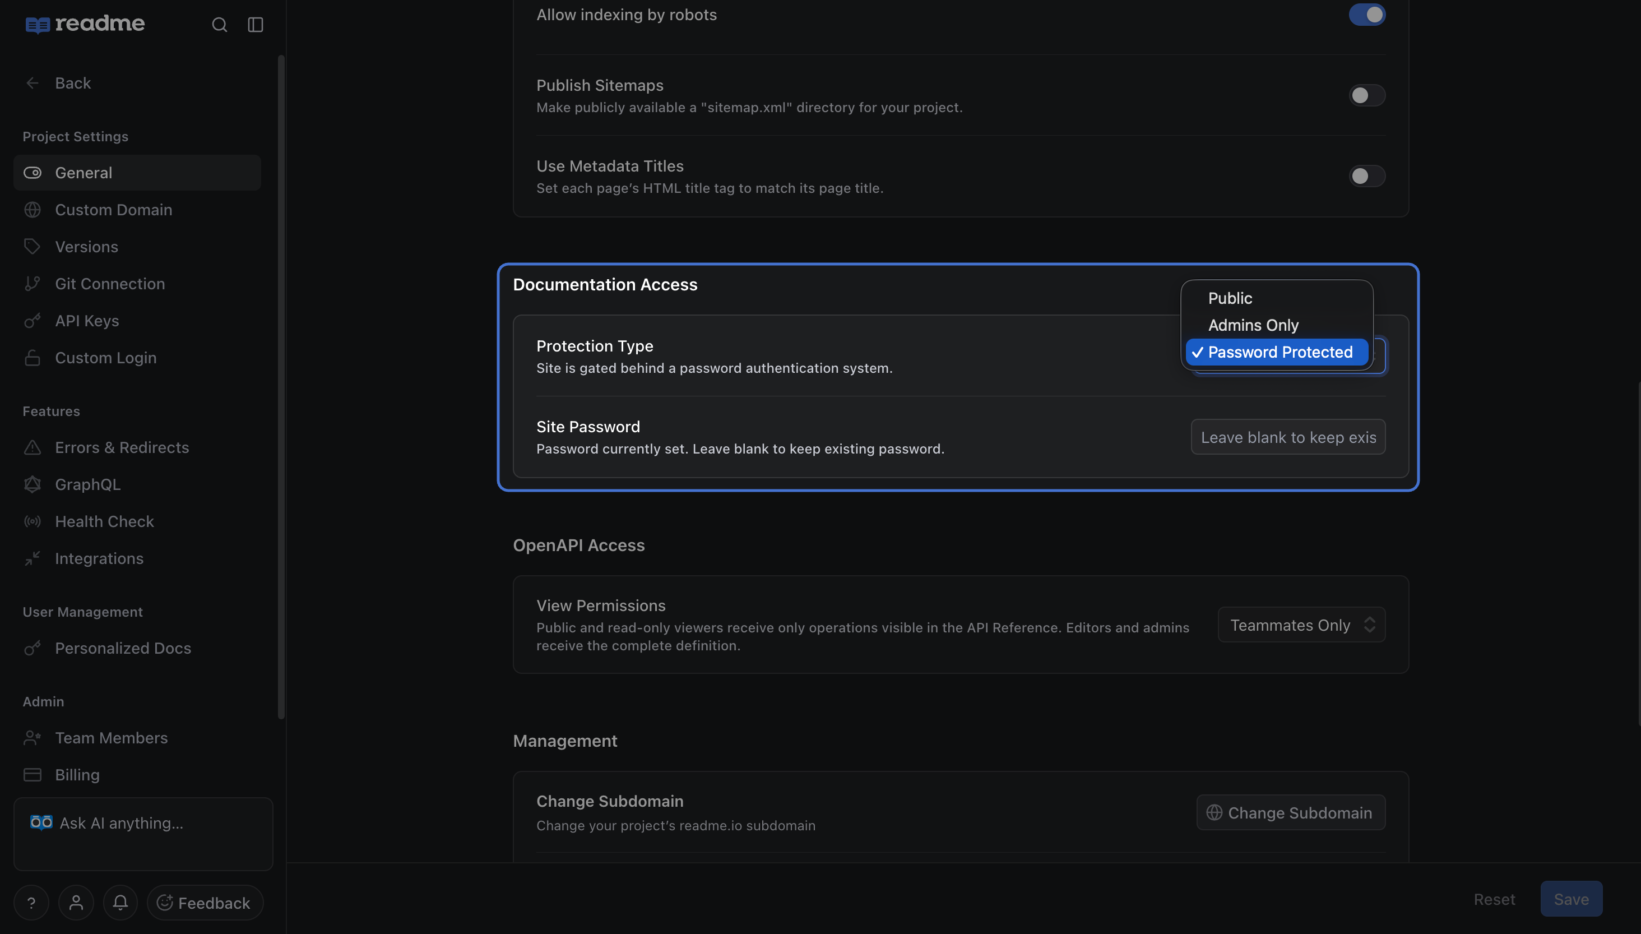Viewport: 1641px width, 934px height.
Task: Click the Custom Domain globe icon
Action: point(32,210)
